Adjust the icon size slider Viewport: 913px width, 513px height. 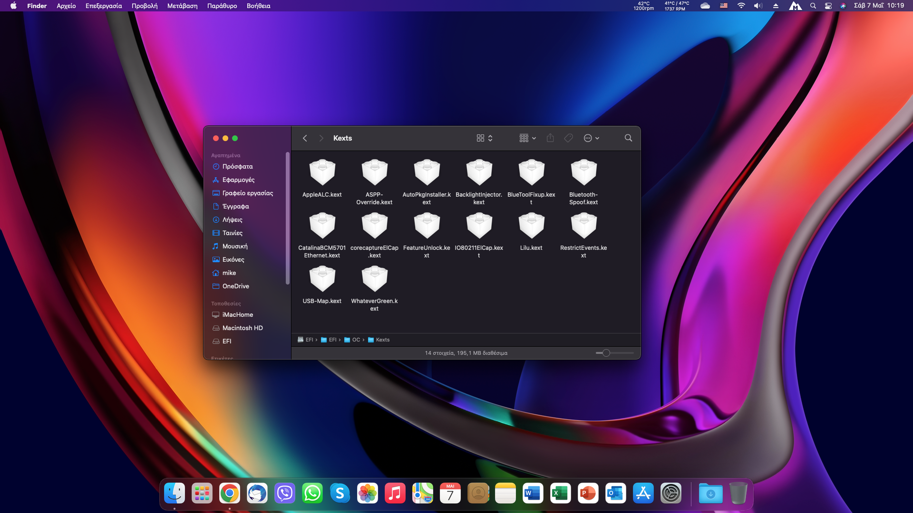coord(606,353)
